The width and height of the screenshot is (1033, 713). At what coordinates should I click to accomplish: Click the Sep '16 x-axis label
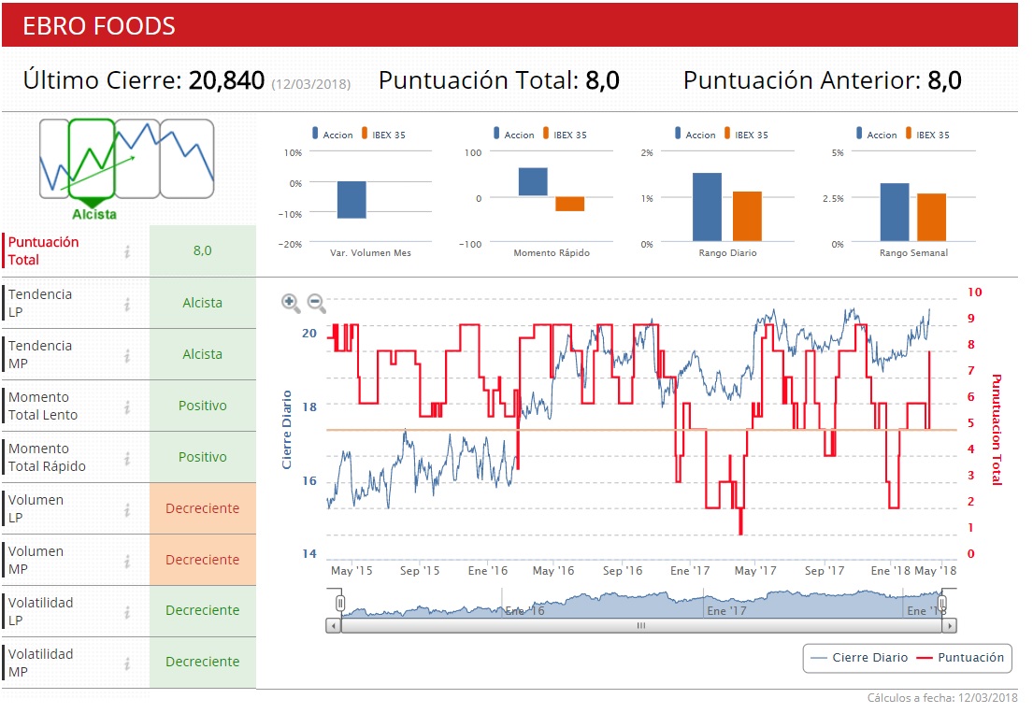click(622, 571)
